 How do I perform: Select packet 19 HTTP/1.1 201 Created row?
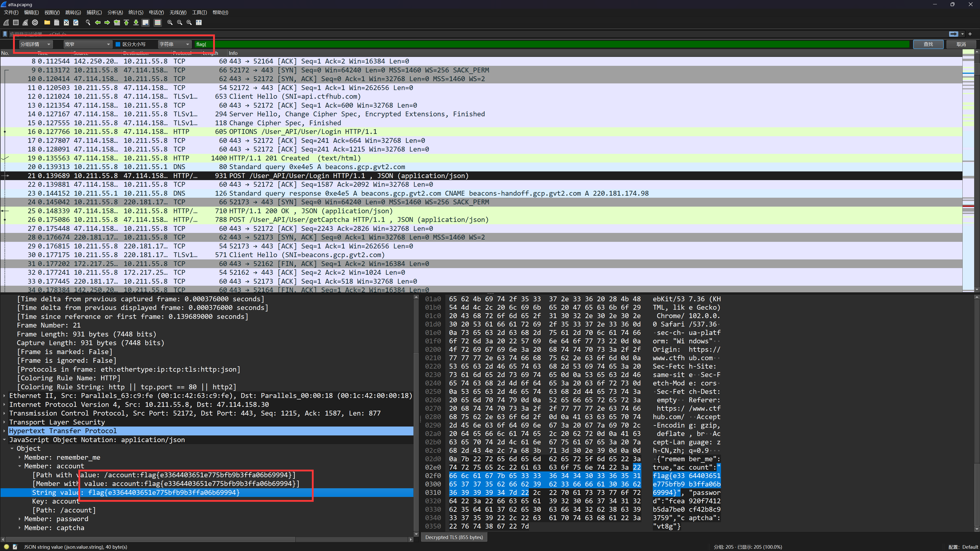pos(481,158)
